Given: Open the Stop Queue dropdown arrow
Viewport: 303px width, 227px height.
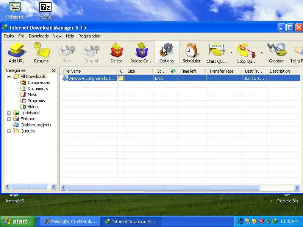Looking at the screenshot, I should click(x=261, y=53).
